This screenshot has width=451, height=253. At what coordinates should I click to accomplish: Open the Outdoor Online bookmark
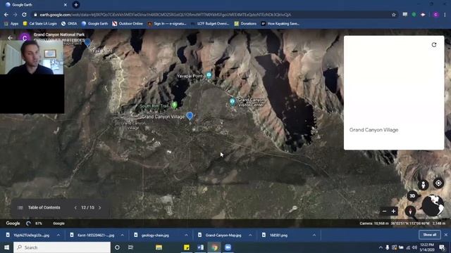click(x=128, y=24)
